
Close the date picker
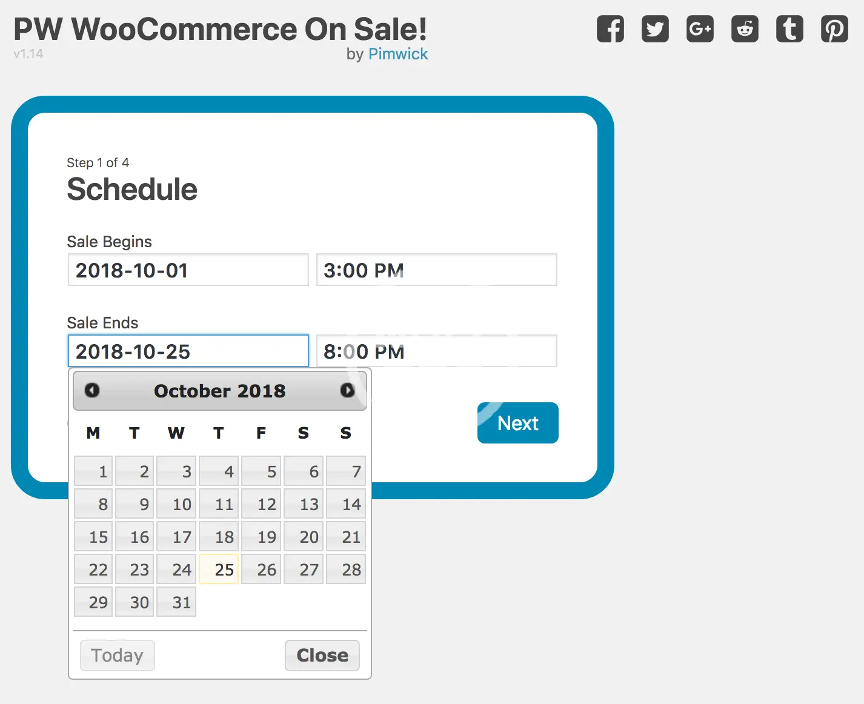point(322,656)
